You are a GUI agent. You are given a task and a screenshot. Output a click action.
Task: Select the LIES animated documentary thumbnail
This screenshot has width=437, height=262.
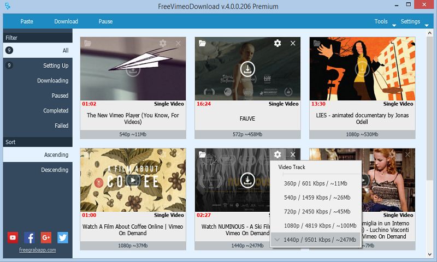point(362,69)
